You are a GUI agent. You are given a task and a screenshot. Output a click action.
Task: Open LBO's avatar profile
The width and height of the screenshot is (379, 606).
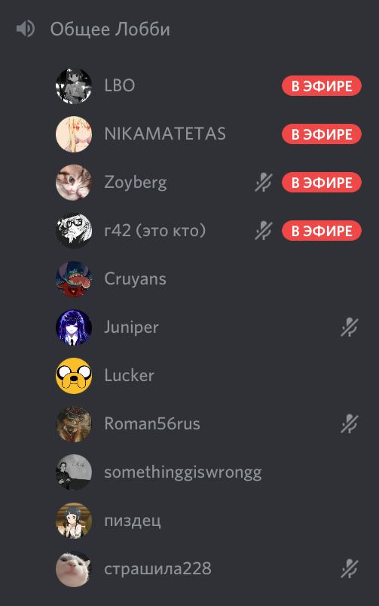click(x=74, y=86)
